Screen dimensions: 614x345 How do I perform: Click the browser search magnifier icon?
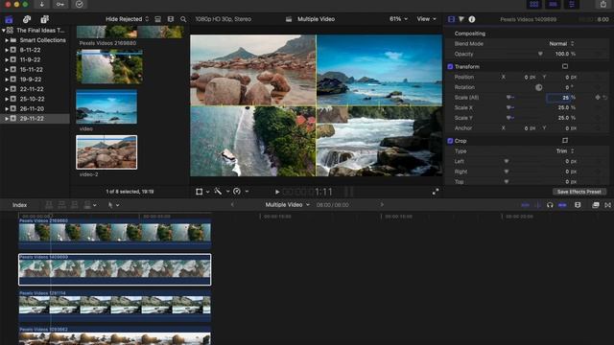(x=183, y=19)
